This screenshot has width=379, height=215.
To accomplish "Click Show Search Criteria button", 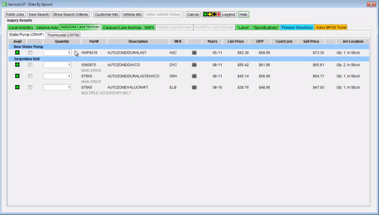I will [70, 15].
